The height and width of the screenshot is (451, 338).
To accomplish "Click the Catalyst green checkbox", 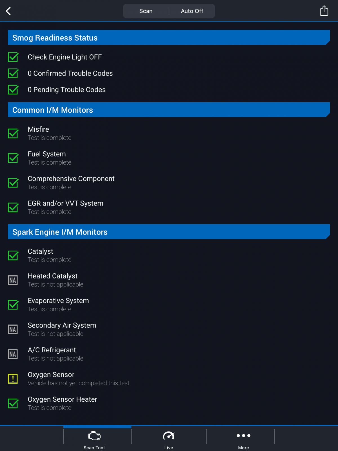I will tap(13, 255).
